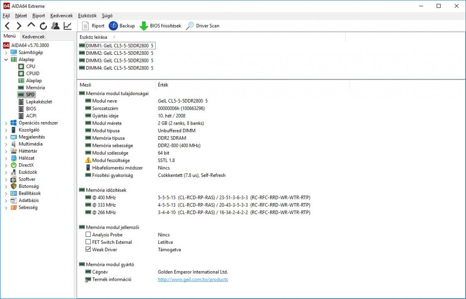
Task: Expand the Operációs rendszer node
Action: 6,123
